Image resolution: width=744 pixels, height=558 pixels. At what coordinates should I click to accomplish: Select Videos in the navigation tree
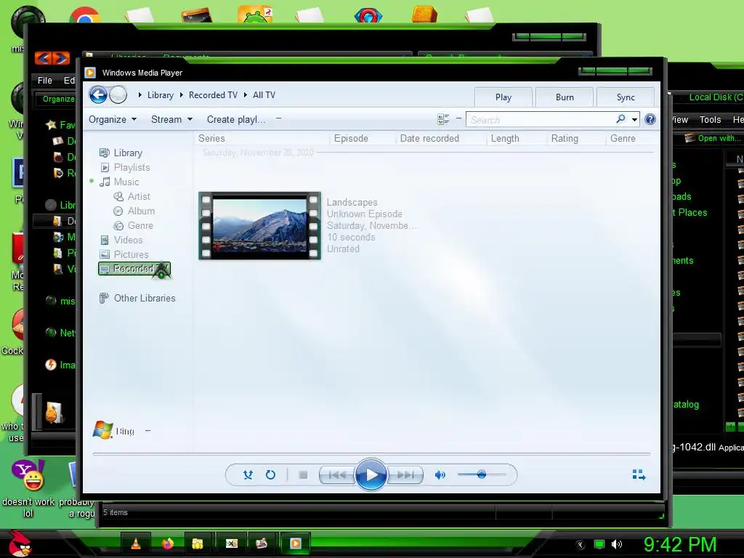(121, 240)
